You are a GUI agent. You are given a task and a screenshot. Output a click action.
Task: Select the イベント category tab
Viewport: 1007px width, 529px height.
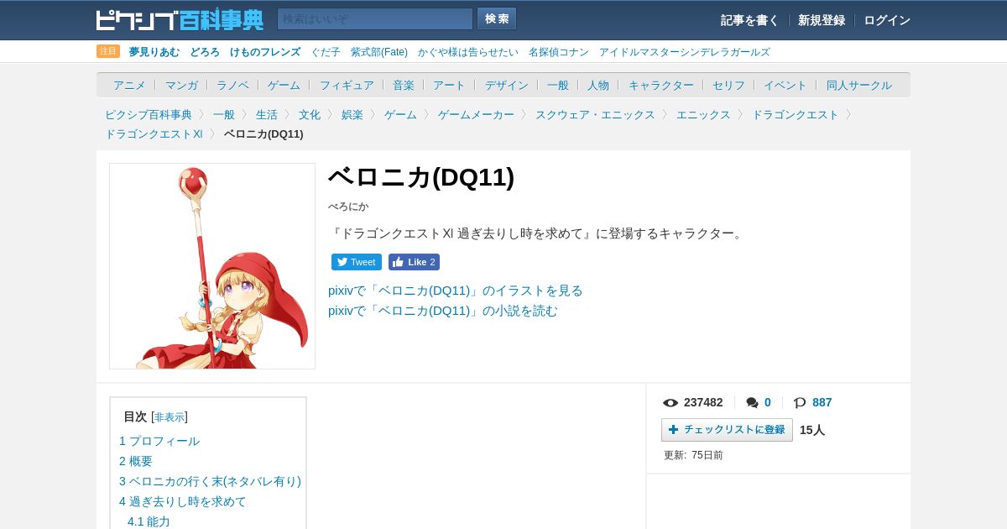(785, 85)
